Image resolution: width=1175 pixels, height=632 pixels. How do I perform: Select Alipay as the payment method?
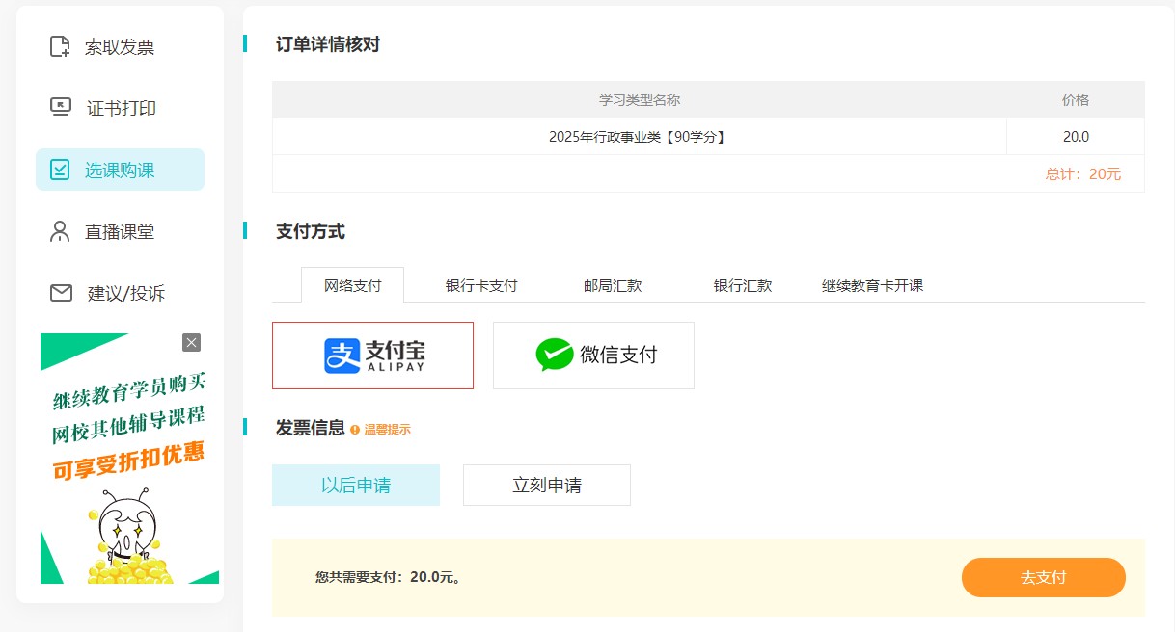pos(372,355)
